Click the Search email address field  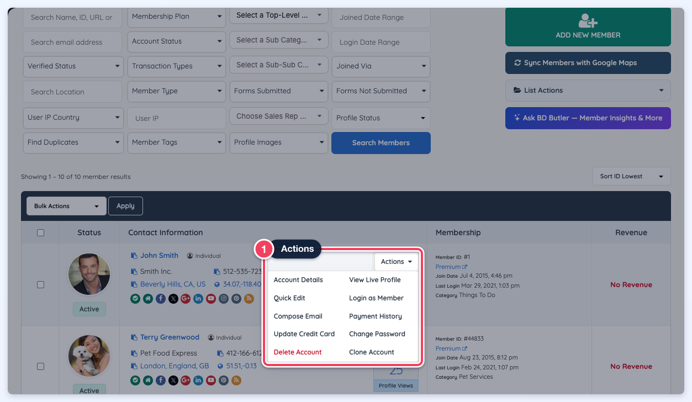72,42
